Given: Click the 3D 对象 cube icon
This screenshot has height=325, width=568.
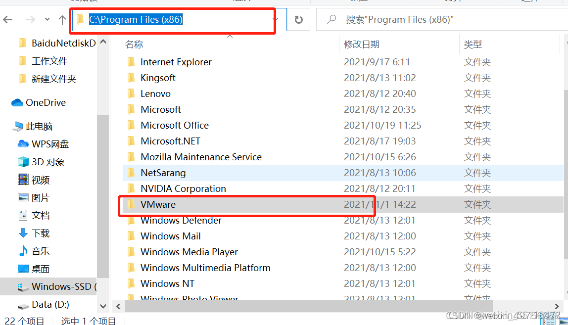Looking at the screenshot, I should pos(23,162).
